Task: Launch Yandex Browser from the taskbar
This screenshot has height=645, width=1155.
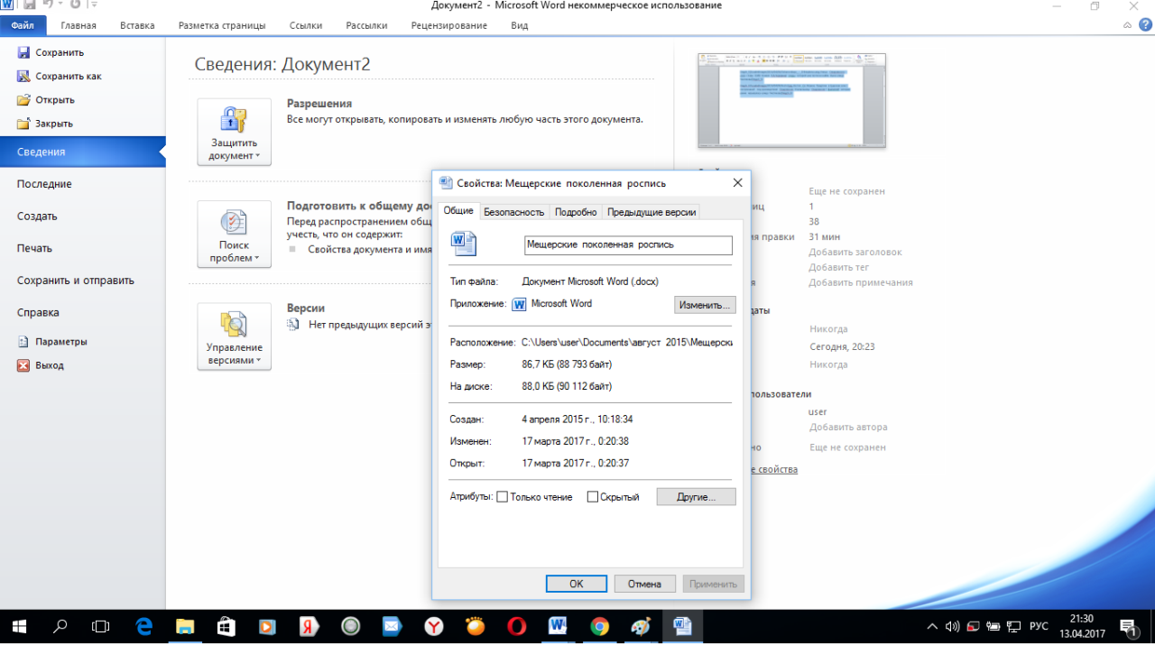Action: coord(433,626)
